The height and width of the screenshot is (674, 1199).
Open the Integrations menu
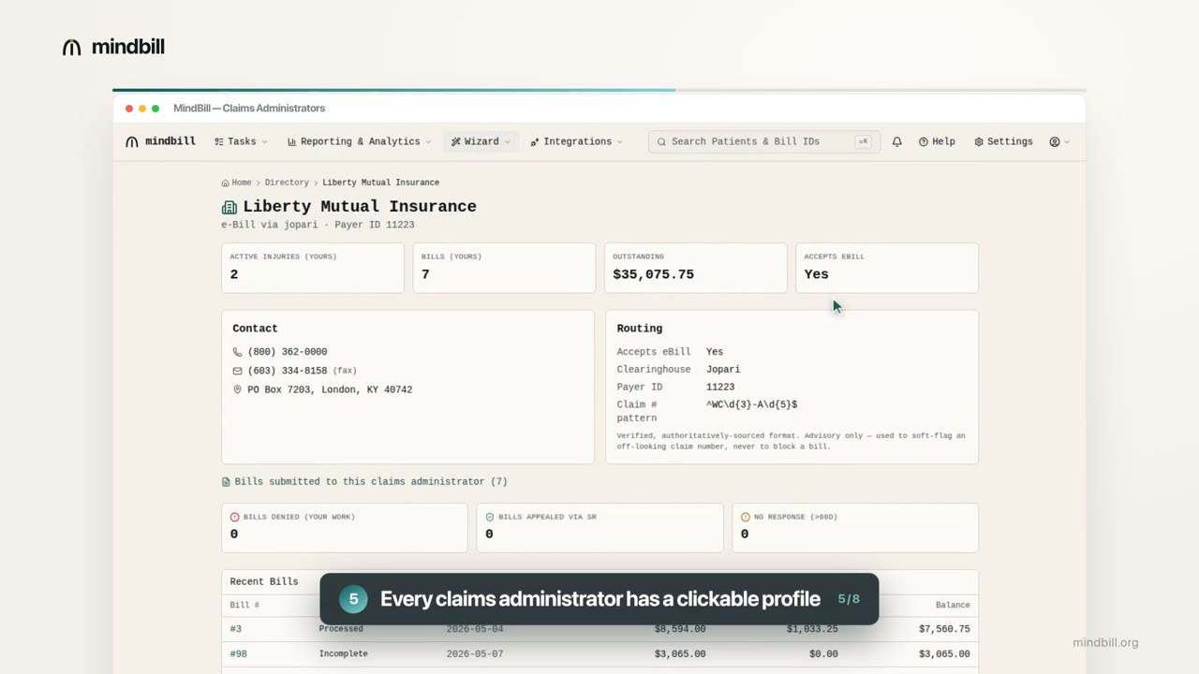576,141
